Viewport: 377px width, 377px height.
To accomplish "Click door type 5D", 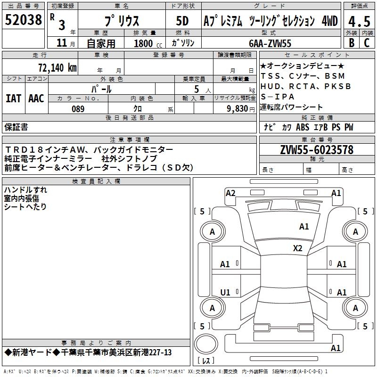I will tap(182, 21).
